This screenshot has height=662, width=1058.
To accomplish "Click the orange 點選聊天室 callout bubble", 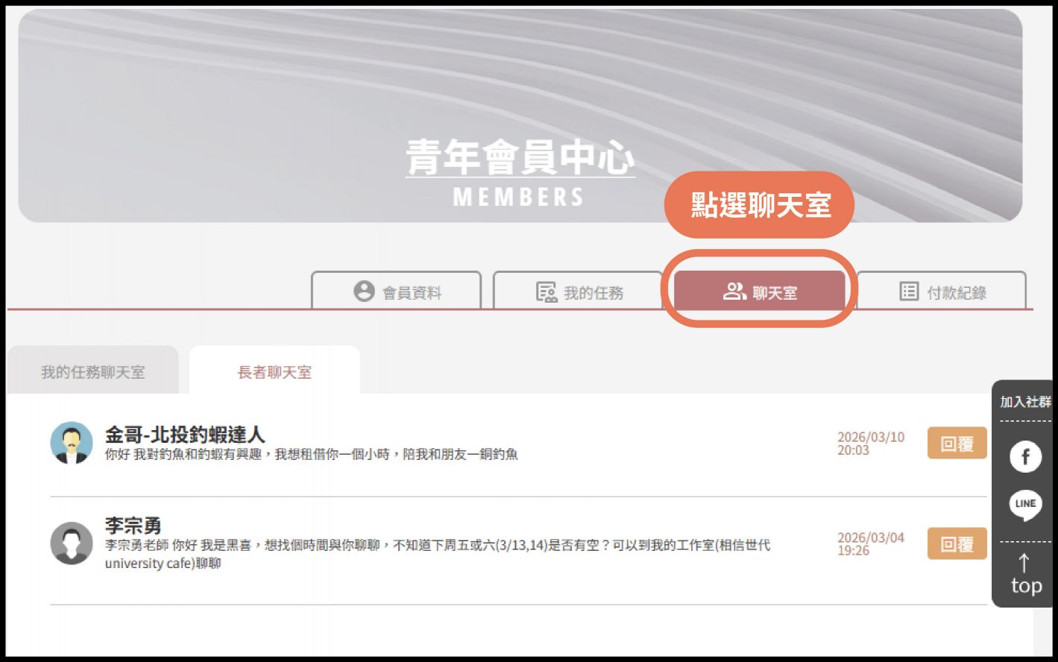I will [759, 205].
